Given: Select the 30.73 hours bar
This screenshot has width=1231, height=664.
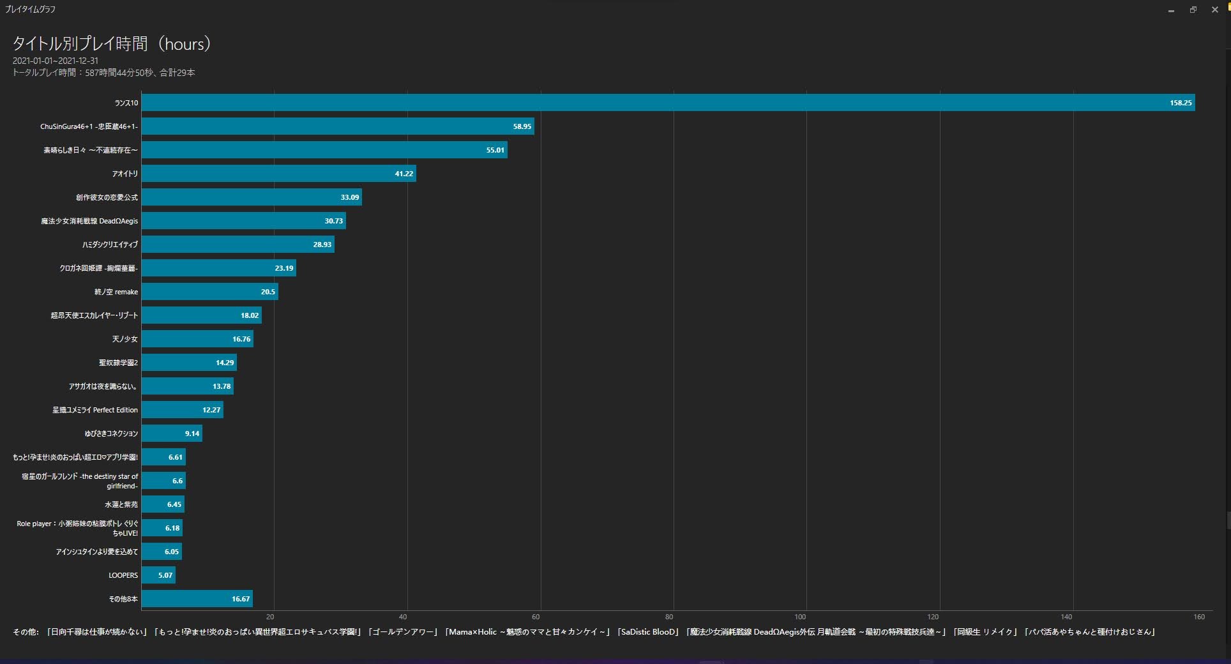Looking at the screenshot, I should point(244,221).
